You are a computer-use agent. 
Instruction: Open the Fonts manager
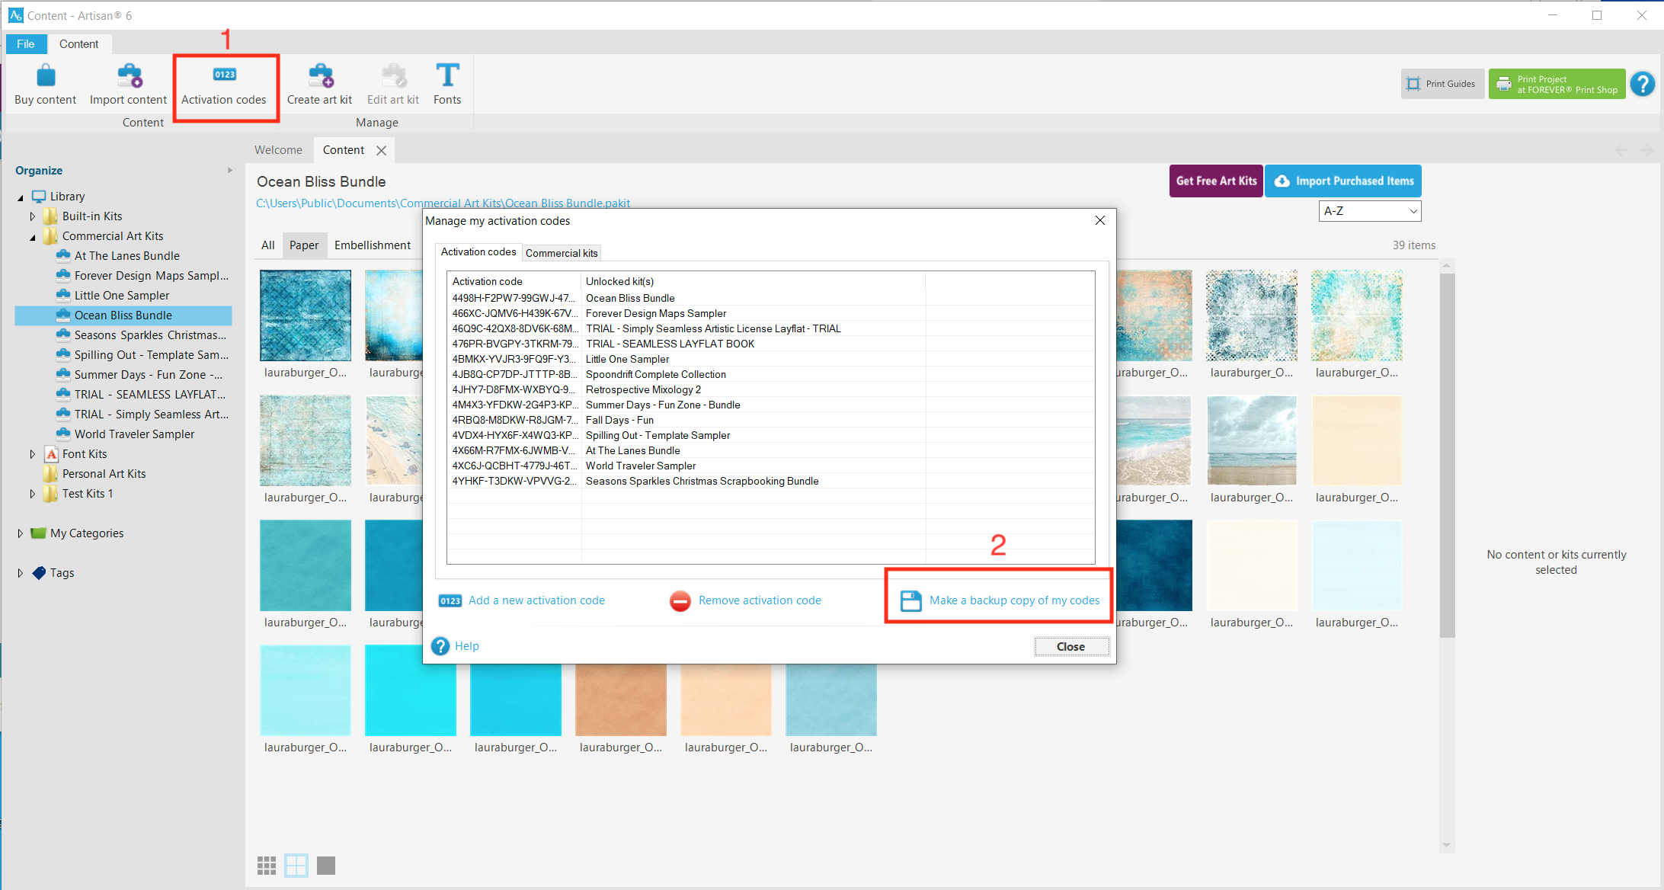coord(447,85)
